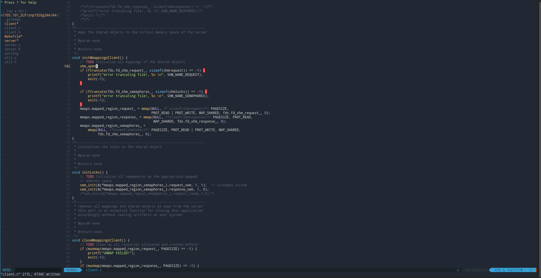Open util.h from the NERDTree panel
Viewport: 541px width, 278px height.
click(10, 62)
